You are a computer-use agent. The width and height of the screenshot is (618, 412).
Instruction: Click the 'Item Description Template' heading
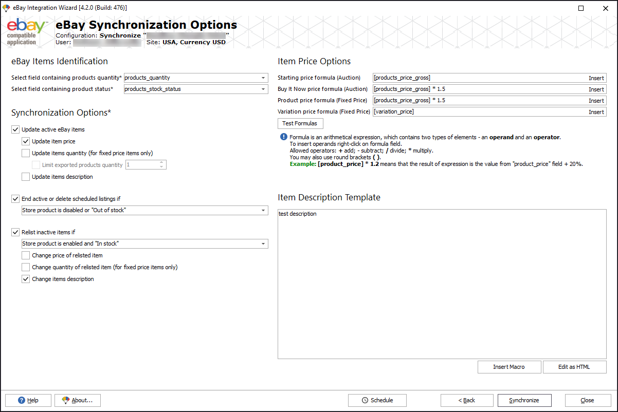click(x=329, y=197)
